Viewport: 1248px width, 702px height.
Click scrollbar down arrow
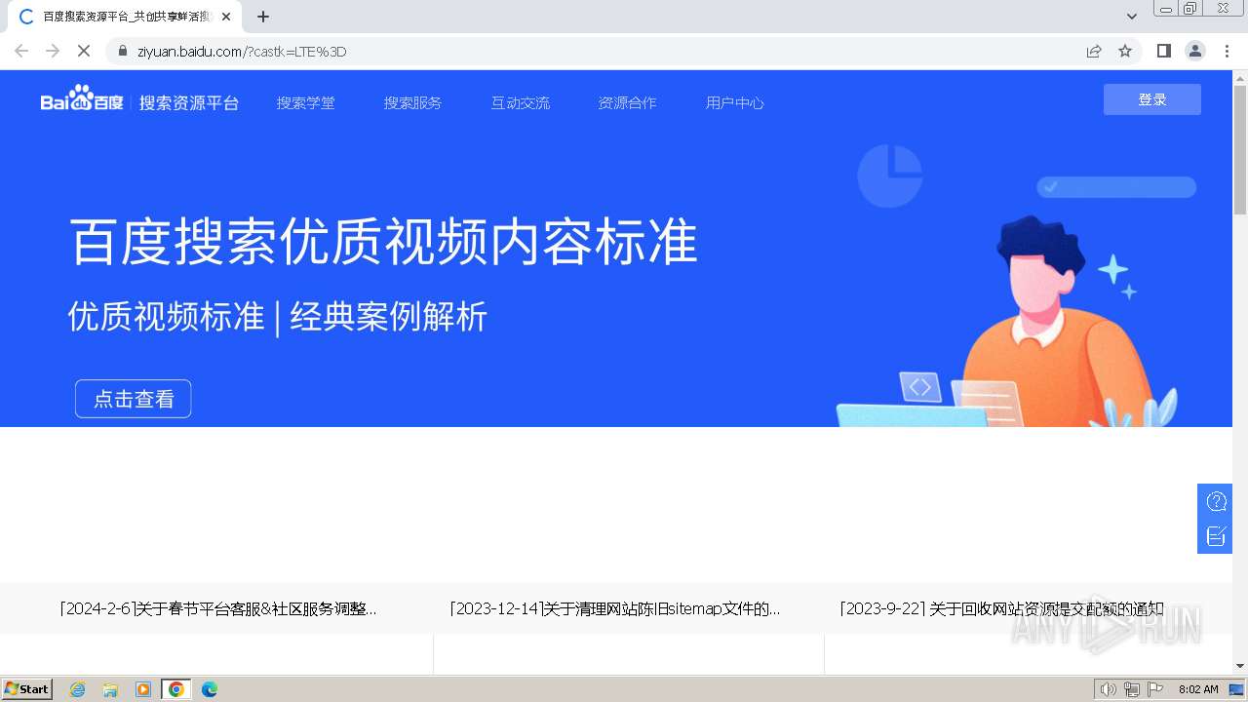click(1240, 666)
